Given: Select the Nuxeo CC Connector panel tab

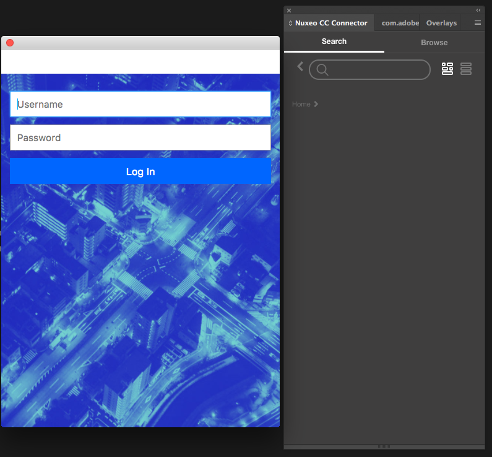Looking at the screenshot, I should [329, 23].
